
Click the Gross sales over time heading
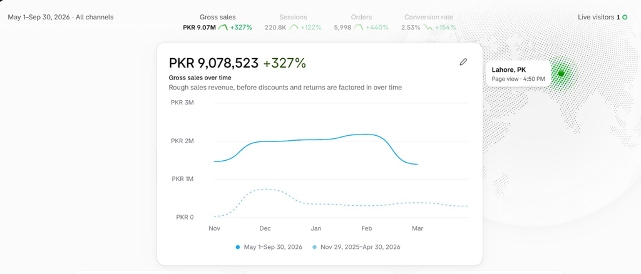click(200, 78)
